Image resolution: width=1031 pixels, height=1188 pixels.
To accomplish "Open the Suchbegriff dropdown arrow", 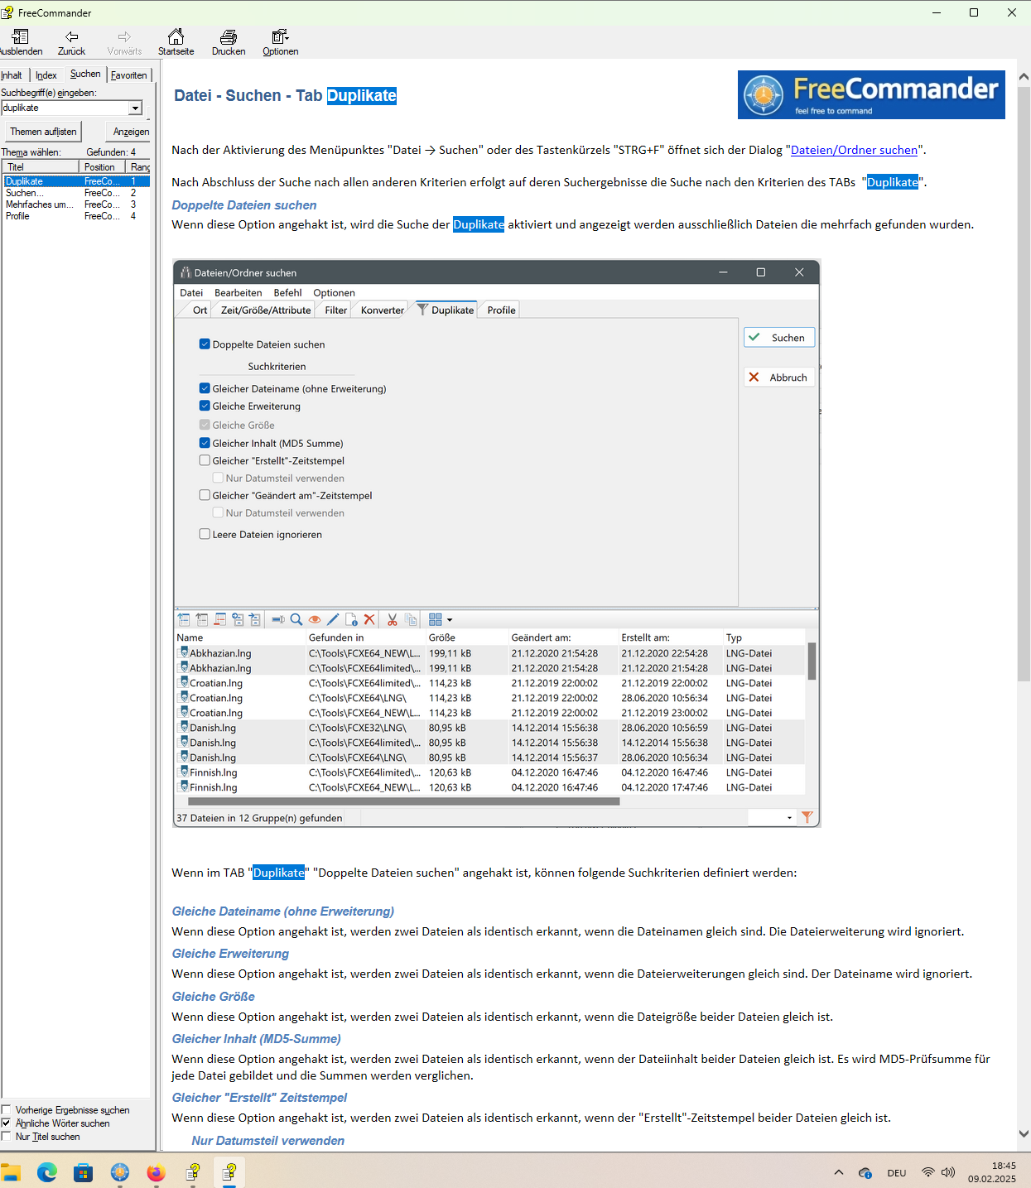I will (x=135, y=108).
